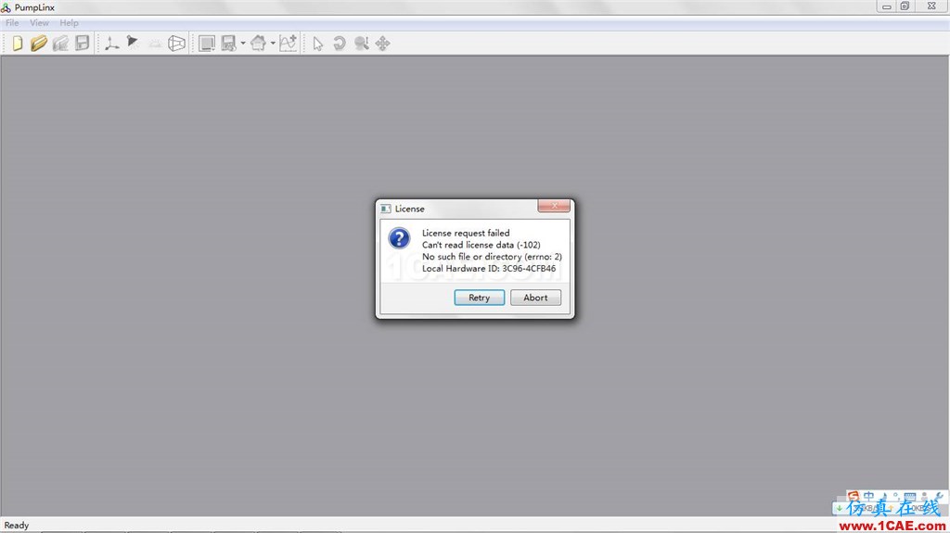Open a project with the folder icon

pyautogui.click(x=39, y=44)
